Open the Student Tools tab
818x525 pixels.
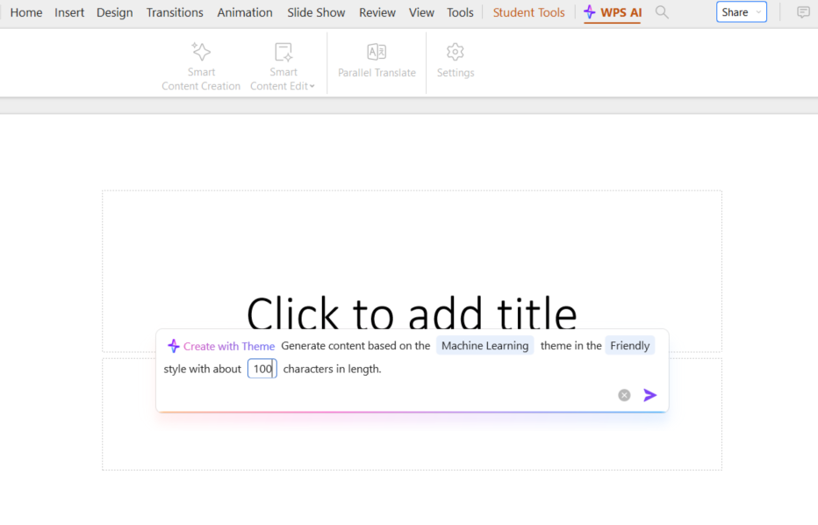click(528, 12)
